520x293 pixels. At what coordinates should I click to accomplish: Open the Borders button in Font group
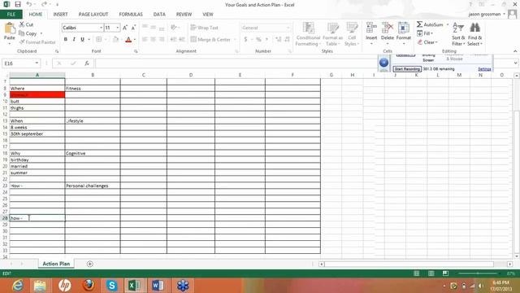click(99, 40)
